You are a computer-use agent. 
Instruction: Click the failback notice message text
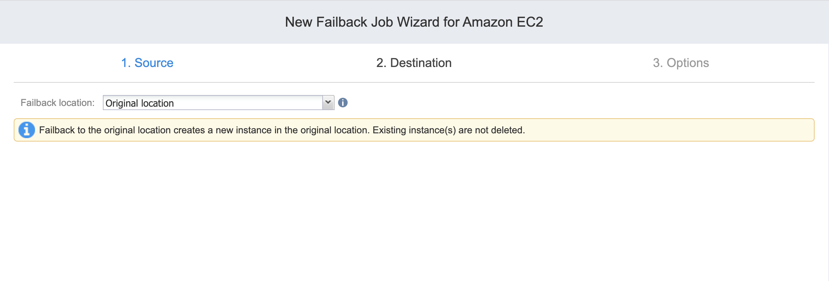(282, 130)
